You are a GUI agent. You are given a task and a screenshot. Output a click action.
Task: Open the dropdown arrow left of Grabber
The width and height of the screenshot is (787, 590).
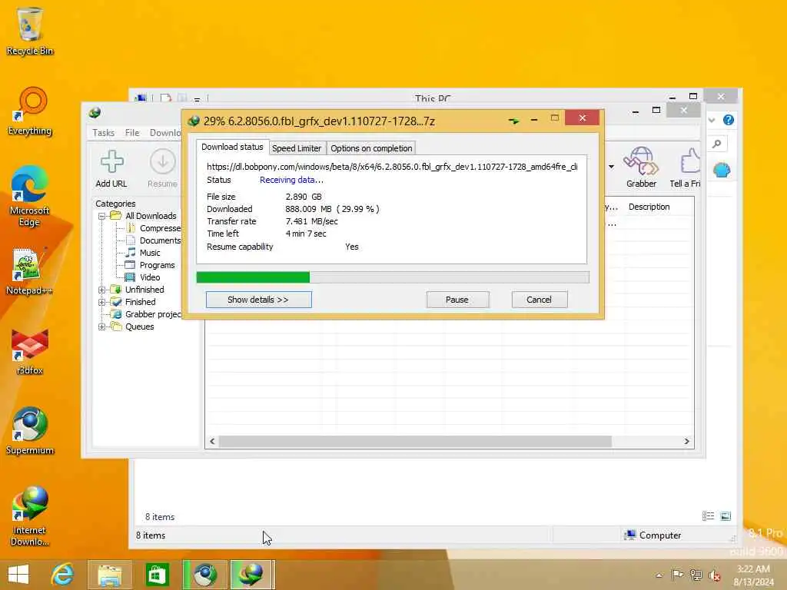(x=611, y=167)
